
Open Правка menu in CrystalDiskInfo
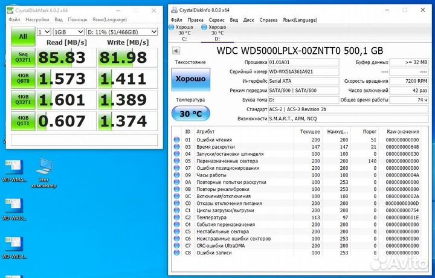click(x=195, y=20)
